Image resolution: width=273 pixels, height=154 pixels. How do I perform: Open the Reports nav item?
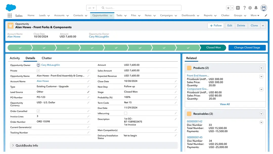coord(208,15)
